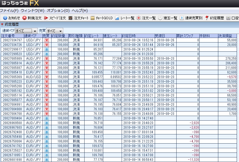239x162 pixels.
Task: Open the 注文一覧 order list icon
Action: click(x=139, y=18)
